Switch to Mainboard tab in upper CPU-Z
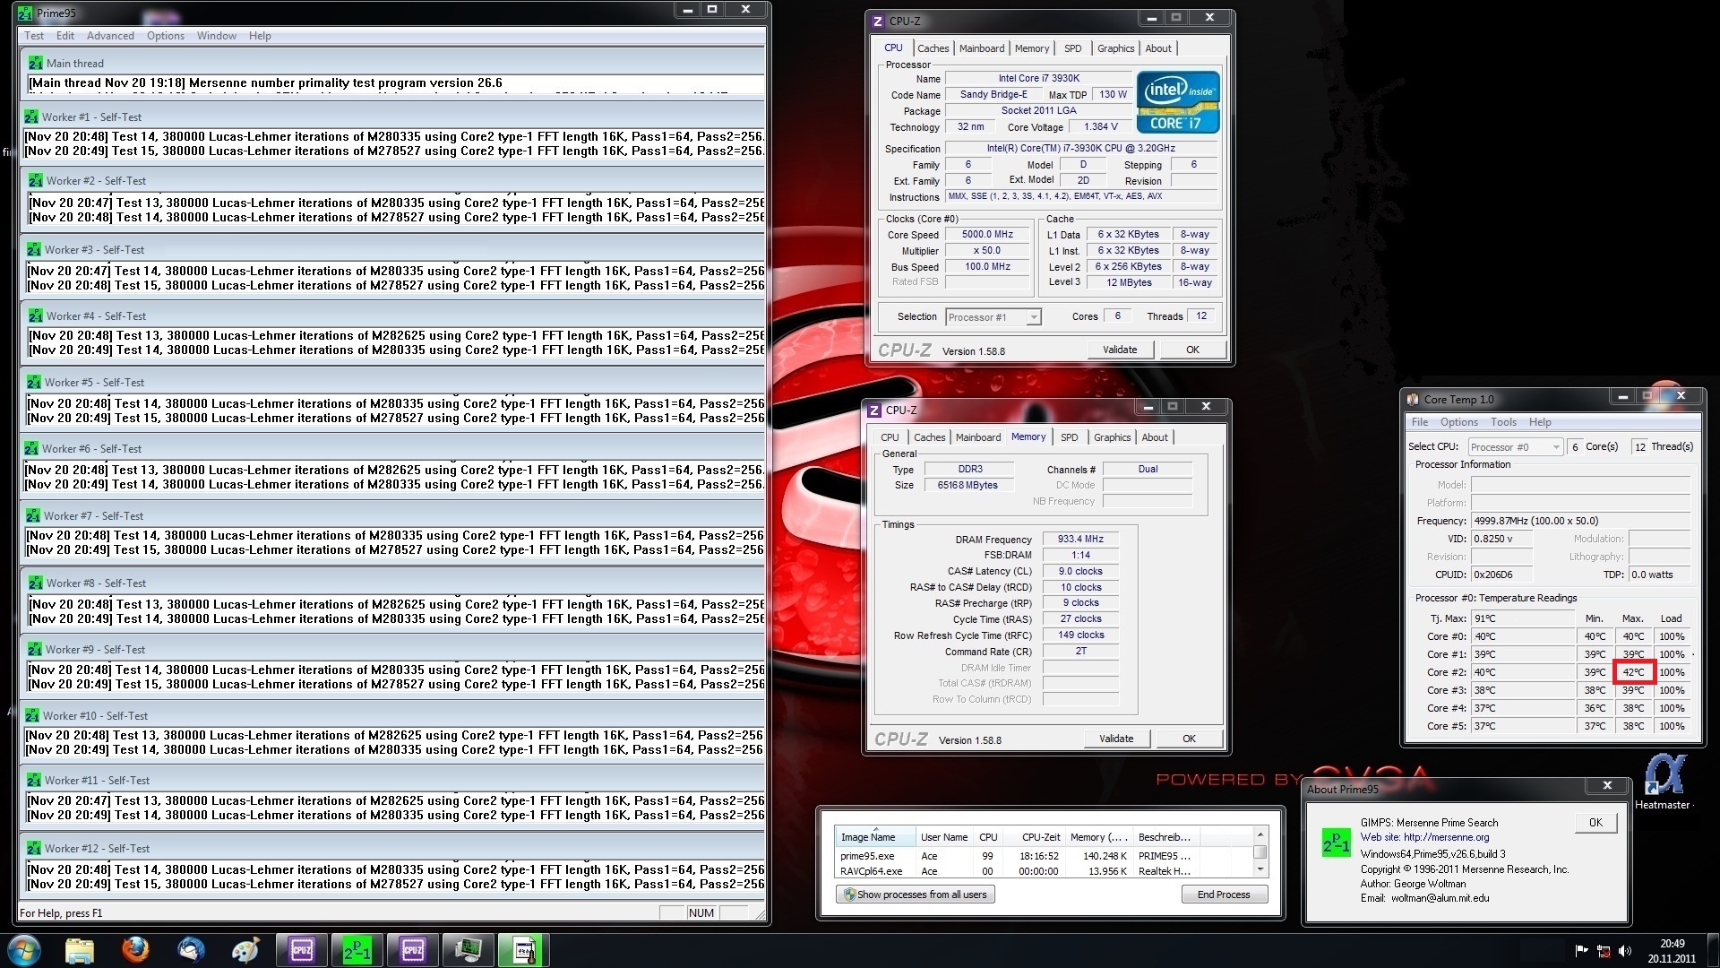Image resolution: width=1720 pixels, height=968 pixels. [982, 48]
